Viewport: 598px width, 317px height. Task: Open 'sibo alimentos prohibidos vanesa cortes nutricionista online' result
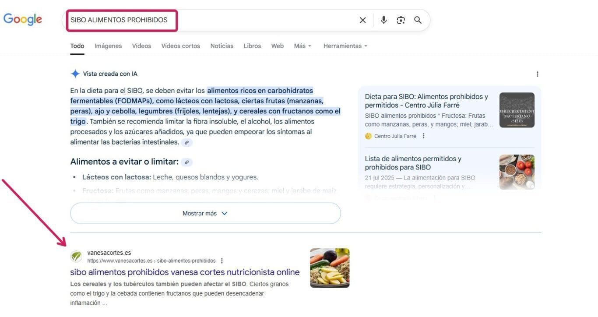(185, 272)
